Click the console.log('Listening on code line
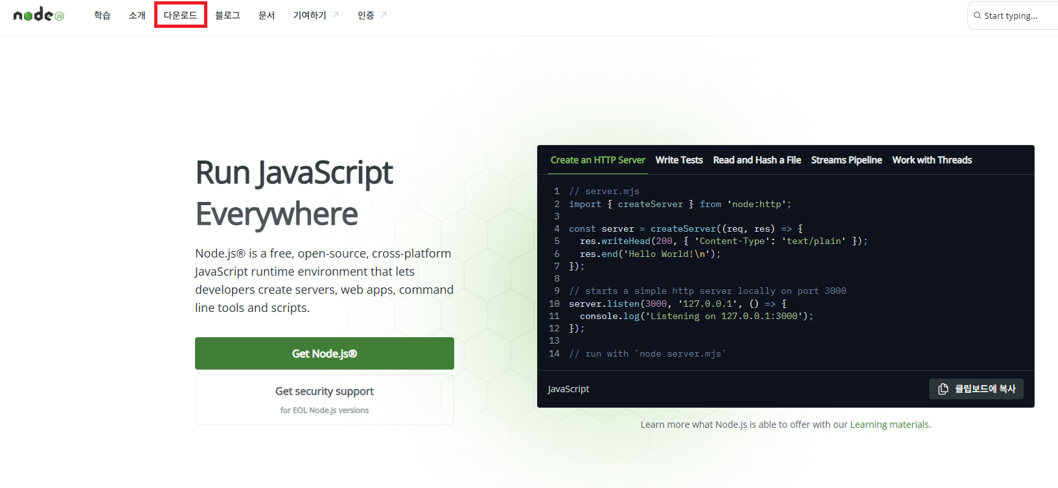This screenshot has width=1058, height=488. 696,316
